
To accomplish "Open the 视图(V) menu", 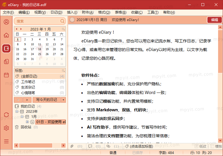I will (40, 12).
